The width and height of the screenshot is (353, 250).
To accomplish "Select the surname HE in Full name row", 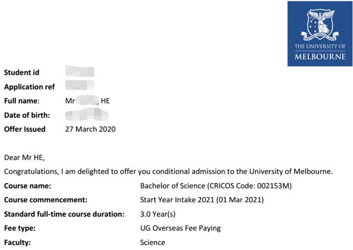I will tap(105, 101).
